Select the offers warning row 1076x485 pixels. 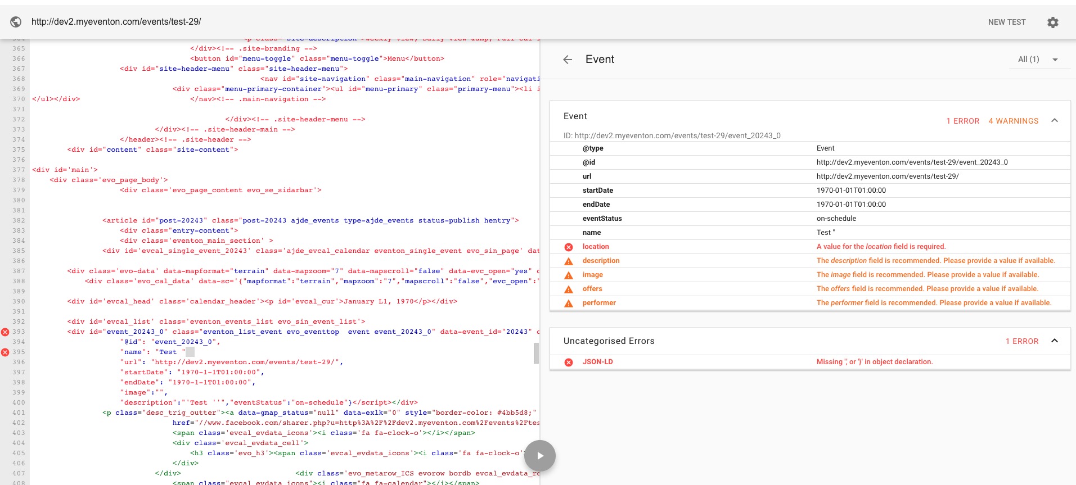[810, 289]
